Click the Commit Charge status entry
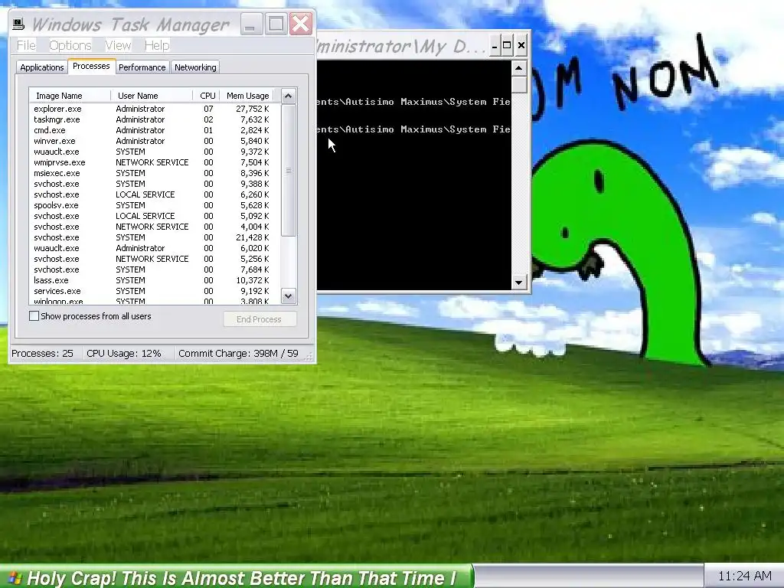Viewport: 784px width, 588px height. coord(239,354)
